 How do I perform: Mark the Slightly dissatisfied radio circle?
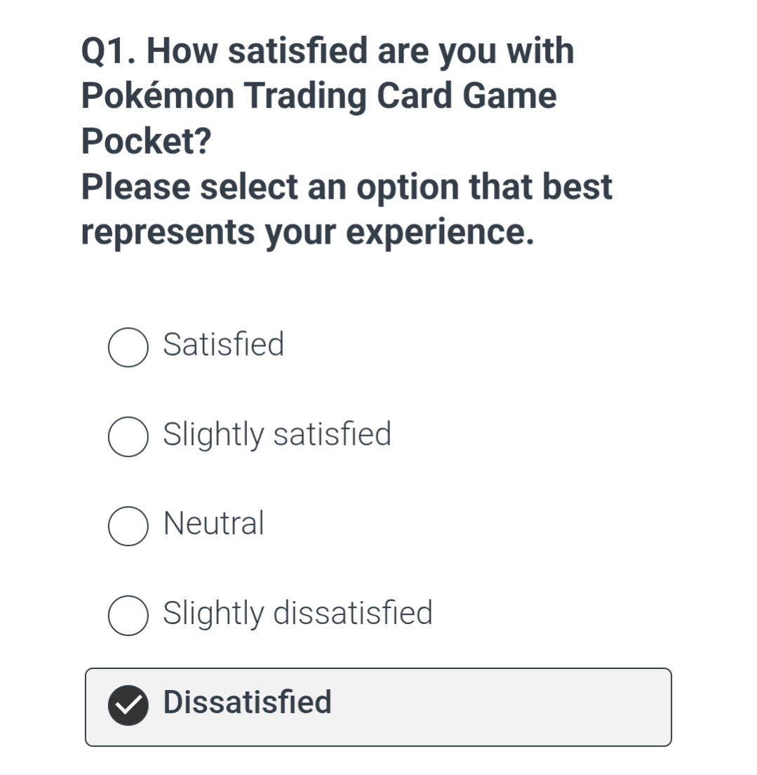tap(128, 616)
